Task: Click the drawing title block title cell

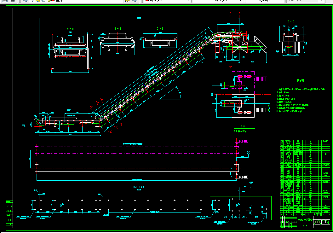Action: 305,220
